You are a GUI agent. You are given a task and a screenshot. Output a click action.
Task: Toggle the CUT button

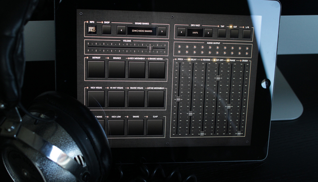[234, 34]
